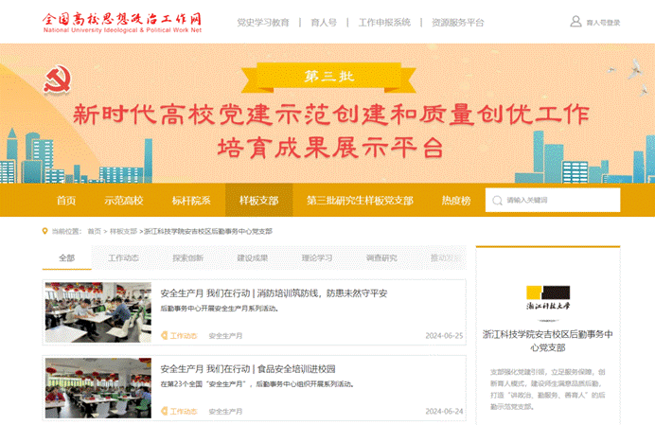Click the 请输入关键词 search field
The width and height of the screenshot is (655, 425).
pyautogui.click(x=560, y=201)
